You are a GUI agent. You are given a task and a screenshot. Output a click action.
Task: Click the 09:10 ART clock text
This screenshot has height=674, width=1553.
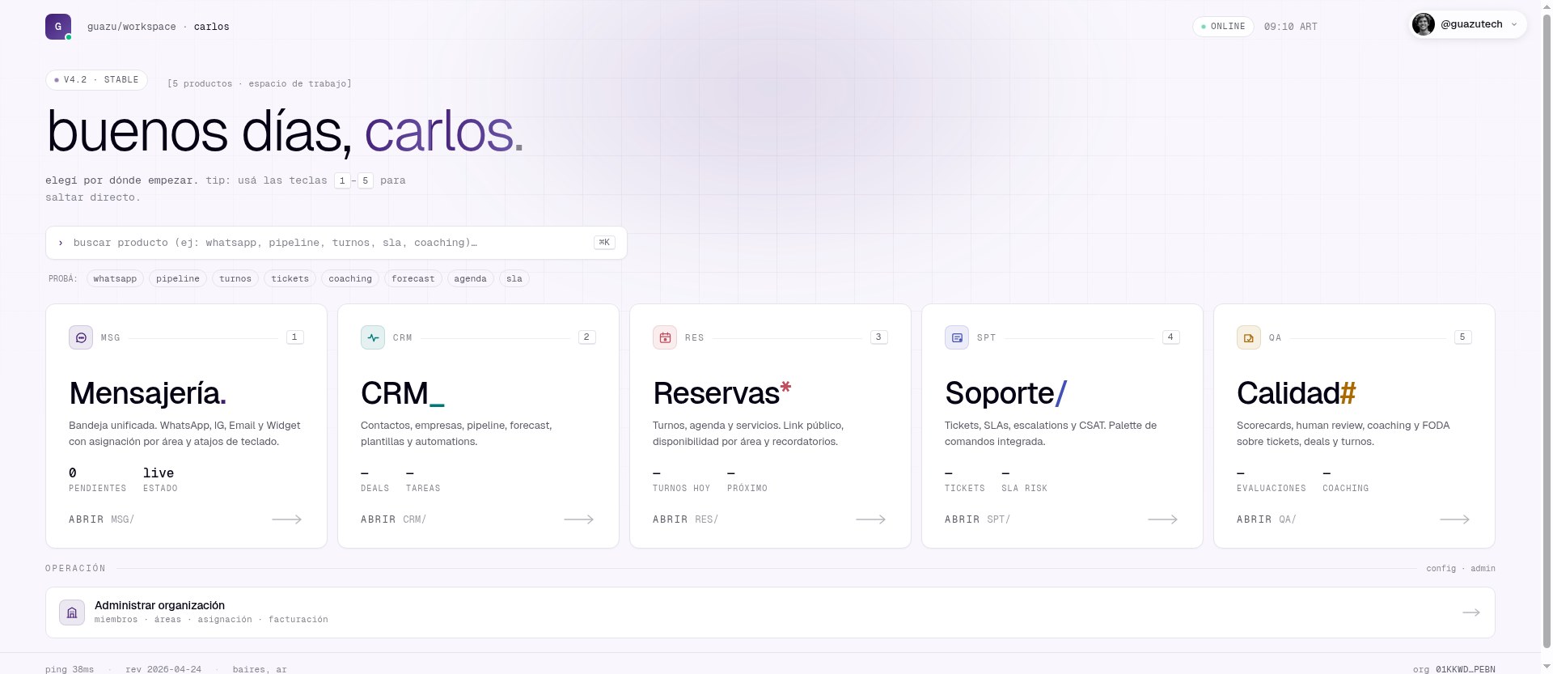click(1291, 27)
